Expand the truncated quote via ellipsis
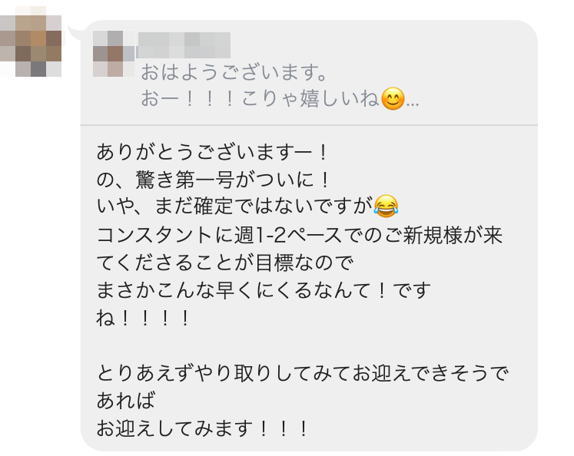Screen dimensions: 574x456 [x=413, y=101]
